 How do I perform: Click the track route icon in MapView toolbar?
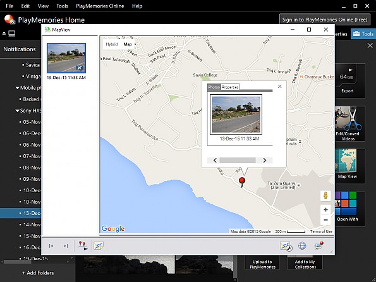pyautogui.click(x=99, y=245)
